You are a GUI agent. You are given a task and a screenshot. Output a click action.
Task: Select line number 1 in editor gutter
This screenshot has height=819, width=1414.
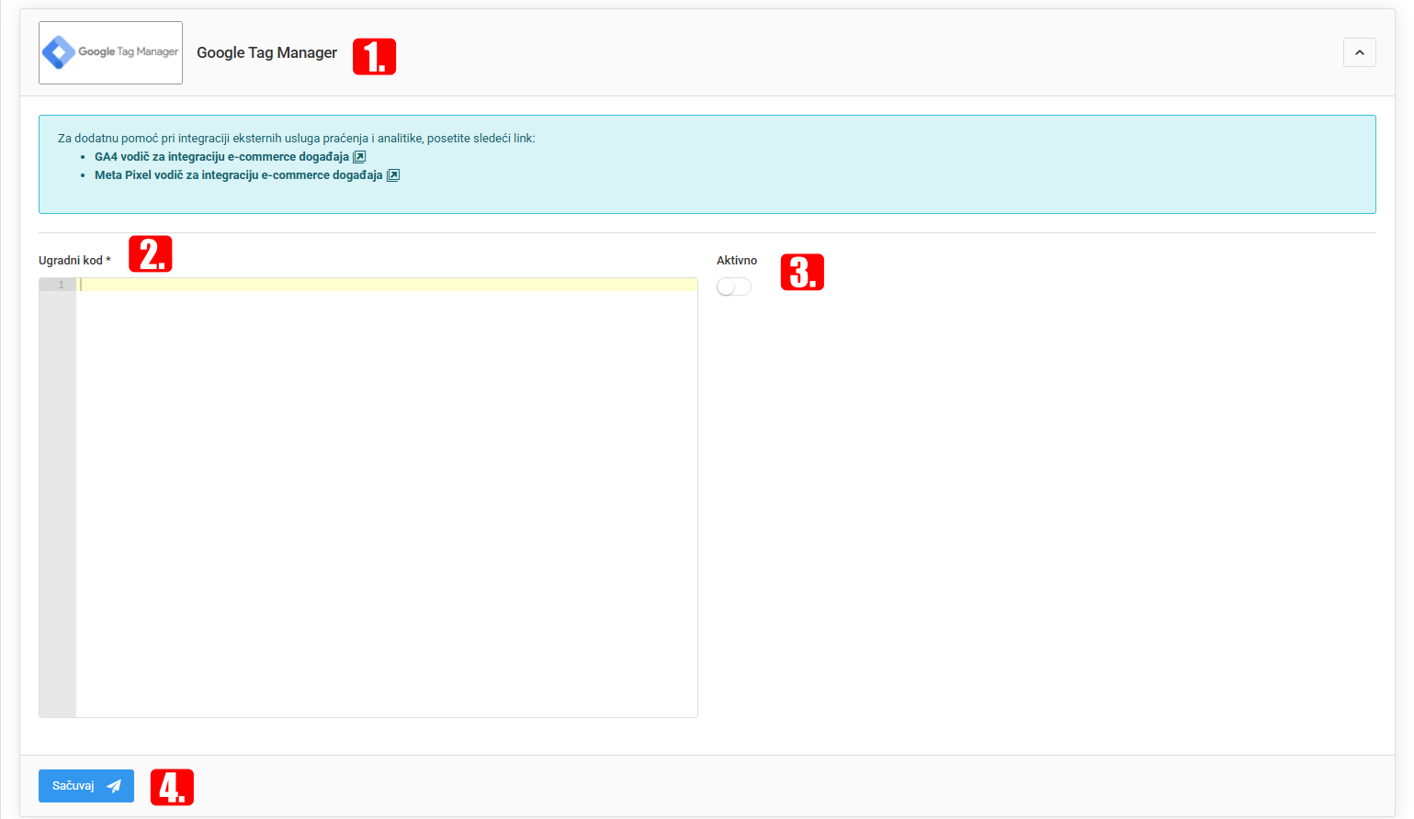(62, 285)
